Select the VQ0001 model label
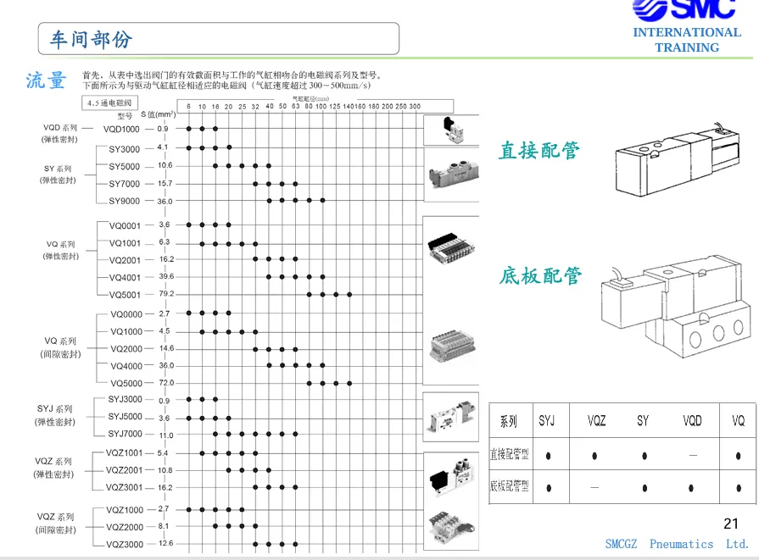This screenshot has width=759, height=560. 125,226
